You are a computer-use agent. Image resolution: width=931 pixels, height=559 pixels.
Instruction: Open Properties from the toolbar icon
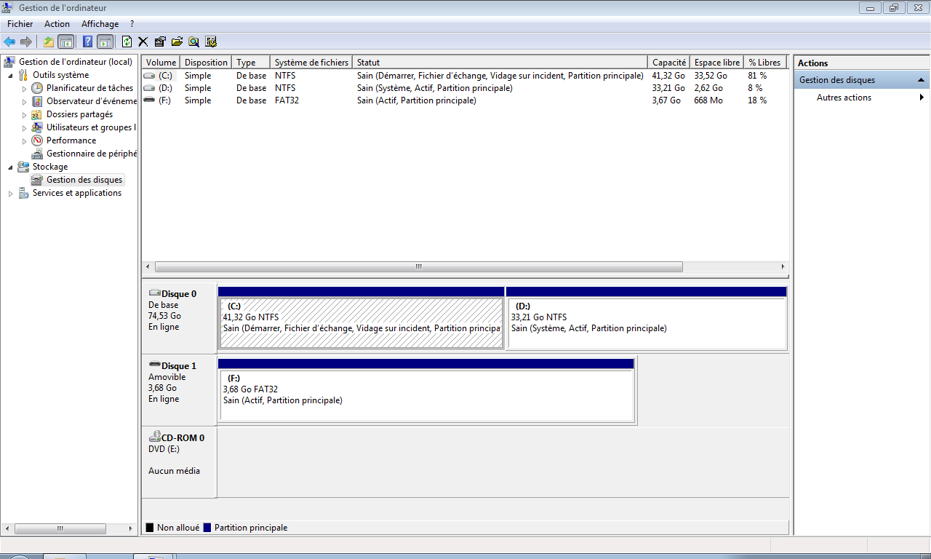[x=160, y=41]
